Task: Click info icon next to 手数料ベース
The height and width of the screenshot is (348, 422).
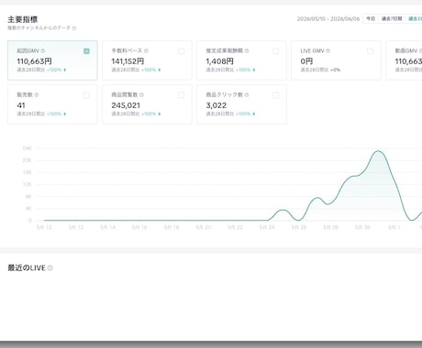Action: click(146, 50)
